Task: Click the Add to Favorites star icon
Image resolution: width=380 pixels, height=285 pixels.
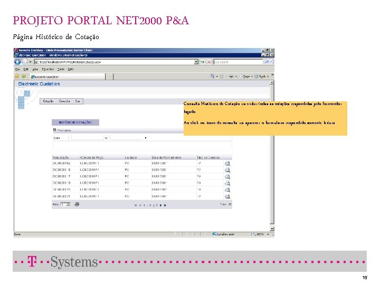Action: point(24,77)
